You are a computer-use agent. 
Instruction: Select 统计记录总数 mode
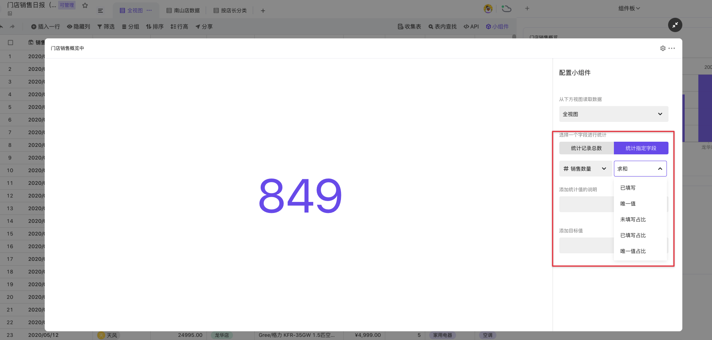tap(586, 148)
